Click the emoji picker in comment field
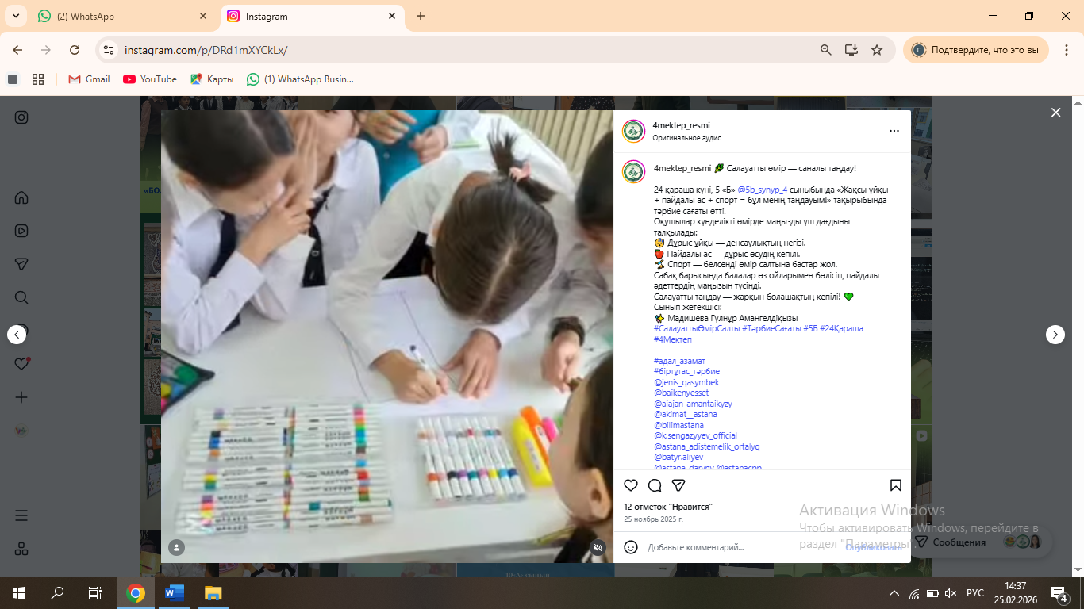The image size is (1084, 609). (631, 547)
